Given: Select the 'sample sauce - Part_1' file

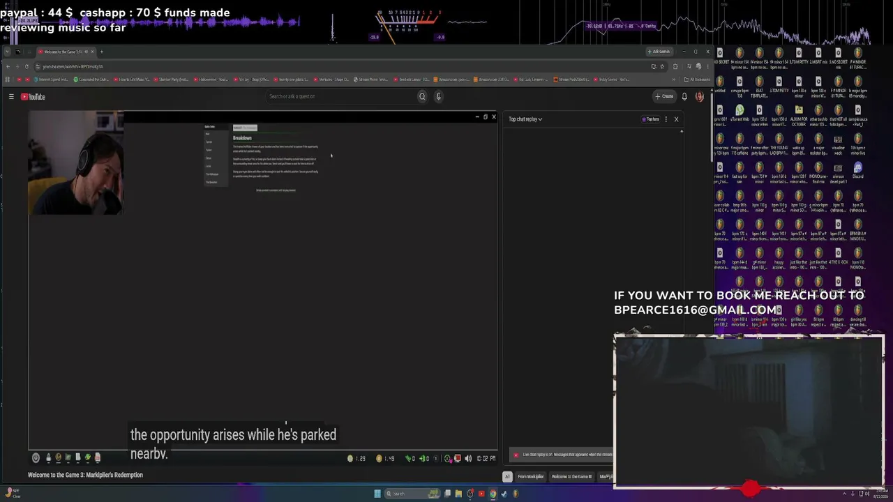Looking at the screenshot, I should 857,114.
